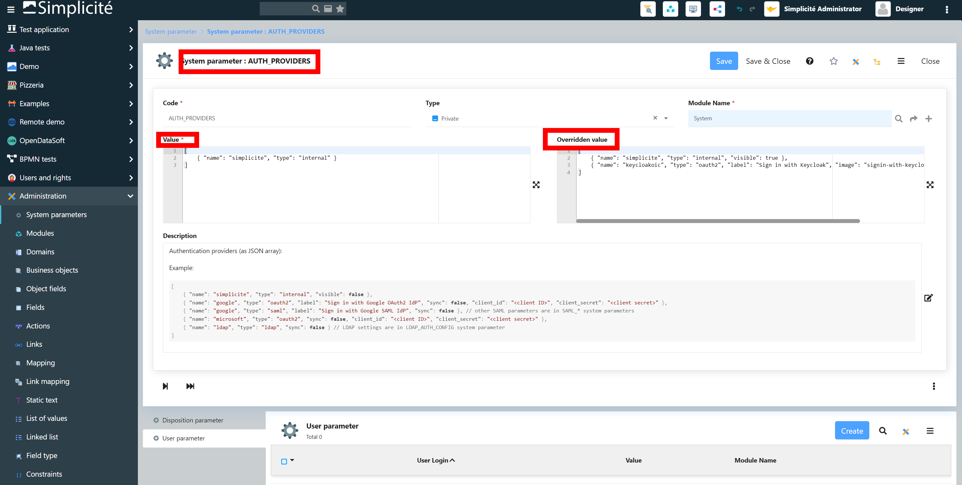Click the help question mark icon
962x485 pixels.
coord(809,61)
